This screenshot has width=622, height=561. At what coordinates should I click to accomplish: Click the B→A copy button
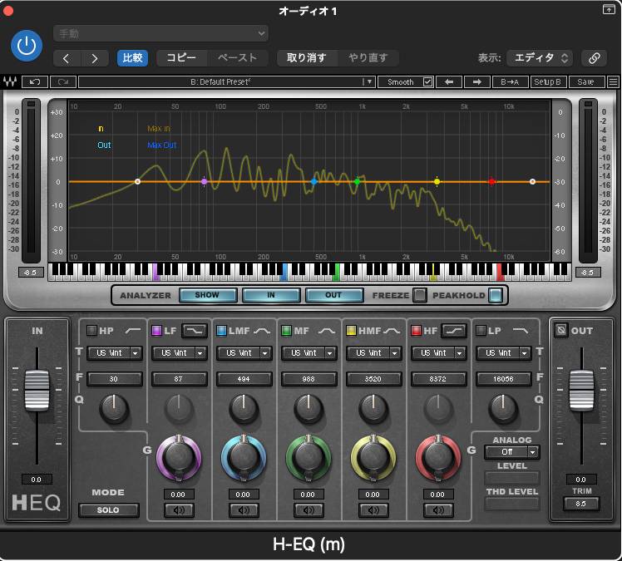[510, 82]
